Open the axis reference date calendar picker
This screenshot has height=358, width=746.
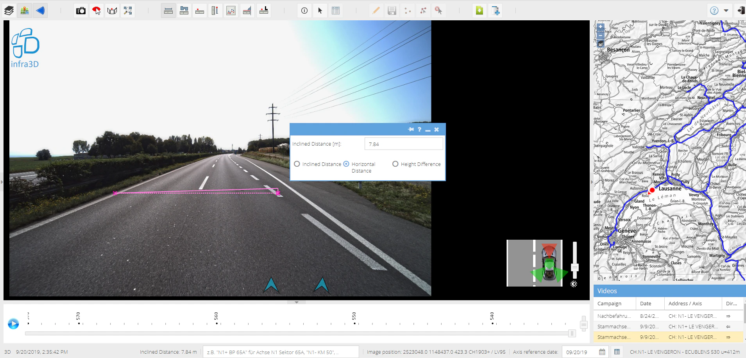(x=602, y=352)
